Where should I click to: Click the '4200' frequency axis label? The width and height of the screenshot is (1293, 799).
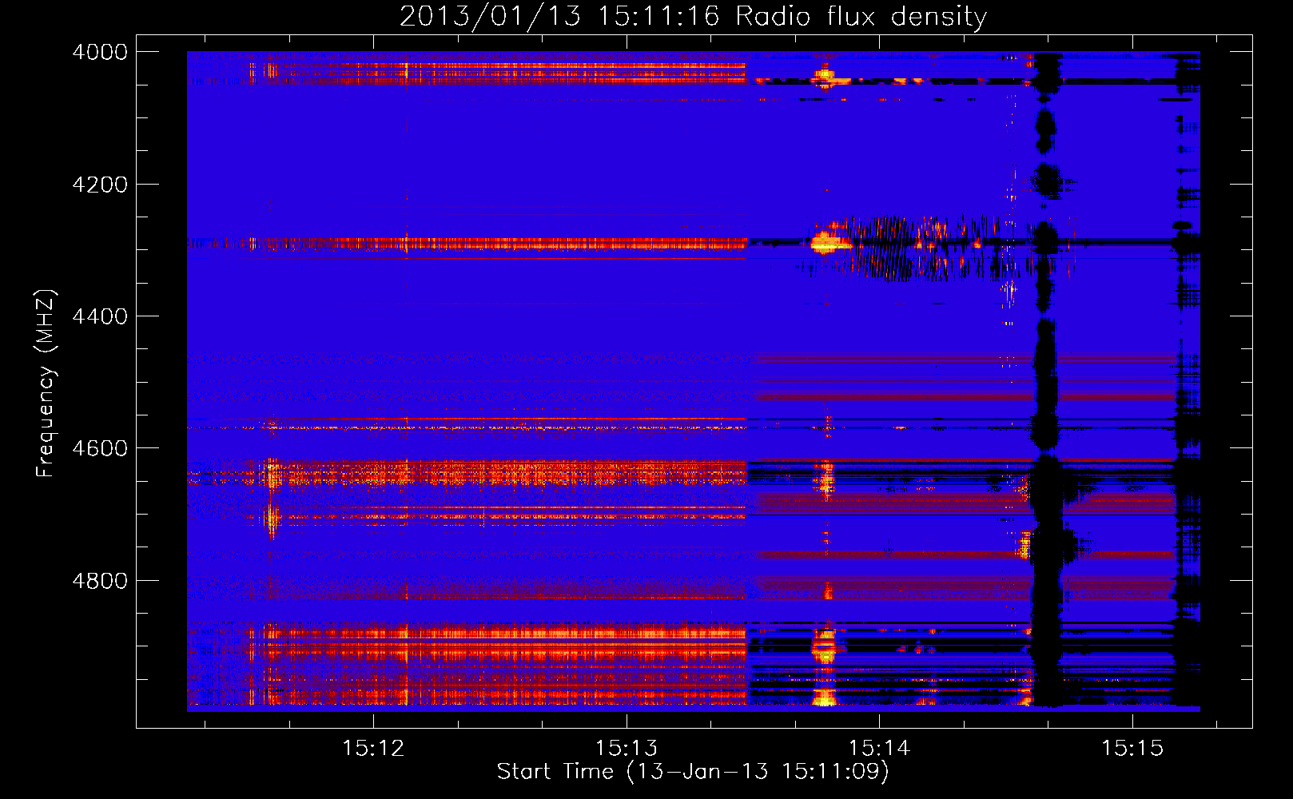pos(100,185)
